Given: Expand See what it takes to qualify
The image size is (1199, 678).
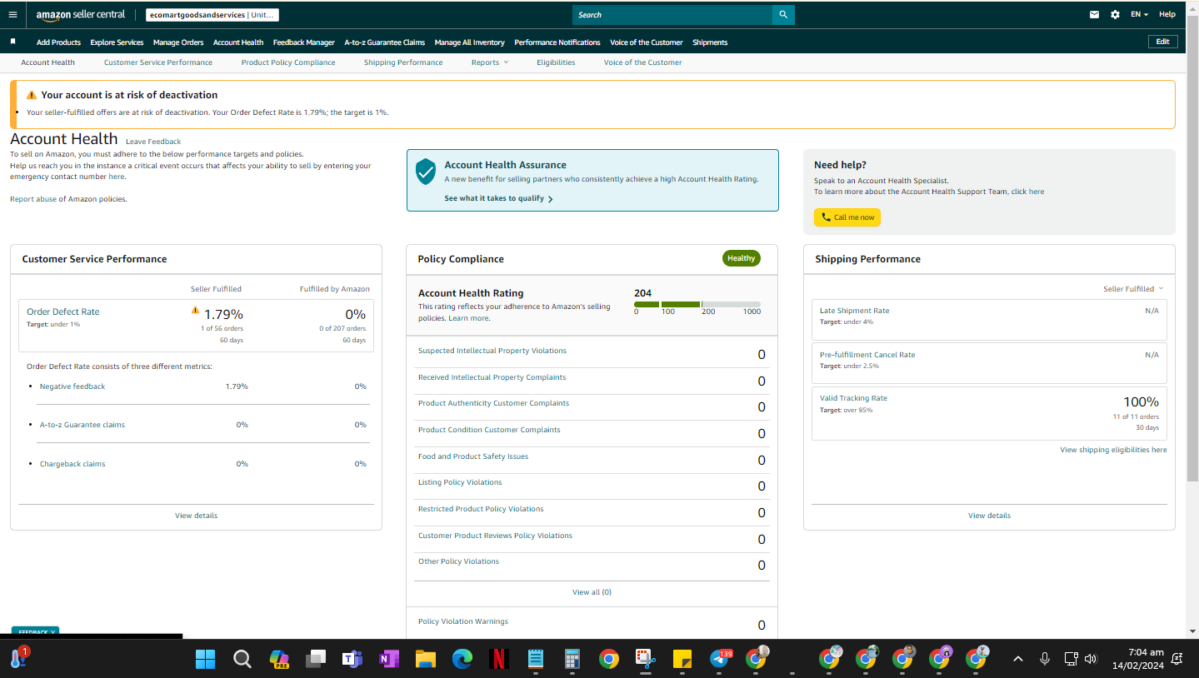Looking at the screenshot, I should pyautogui.click(x=498, y=198).
